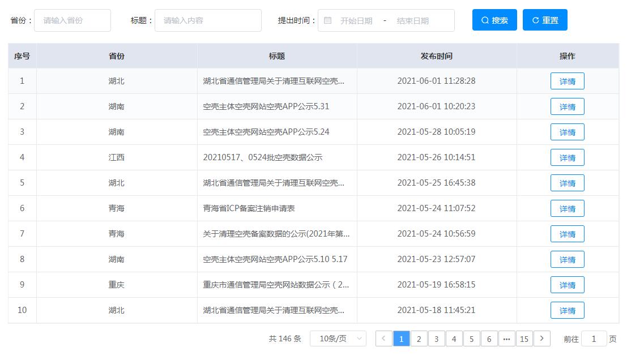Click the calendar icon in the date range field
The height and width of the screenshot is (360, 627).
[327, 20]
